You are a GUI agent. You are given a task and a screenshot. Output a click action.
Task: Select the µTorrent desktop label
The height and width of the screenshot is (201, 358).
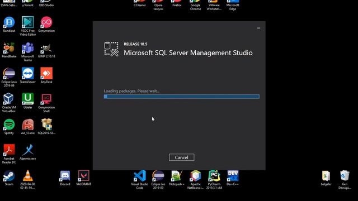(28, 5)
